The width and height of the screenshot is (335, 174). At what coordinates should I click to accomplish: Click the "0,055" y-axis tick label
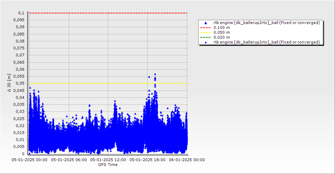coord(19,76)
